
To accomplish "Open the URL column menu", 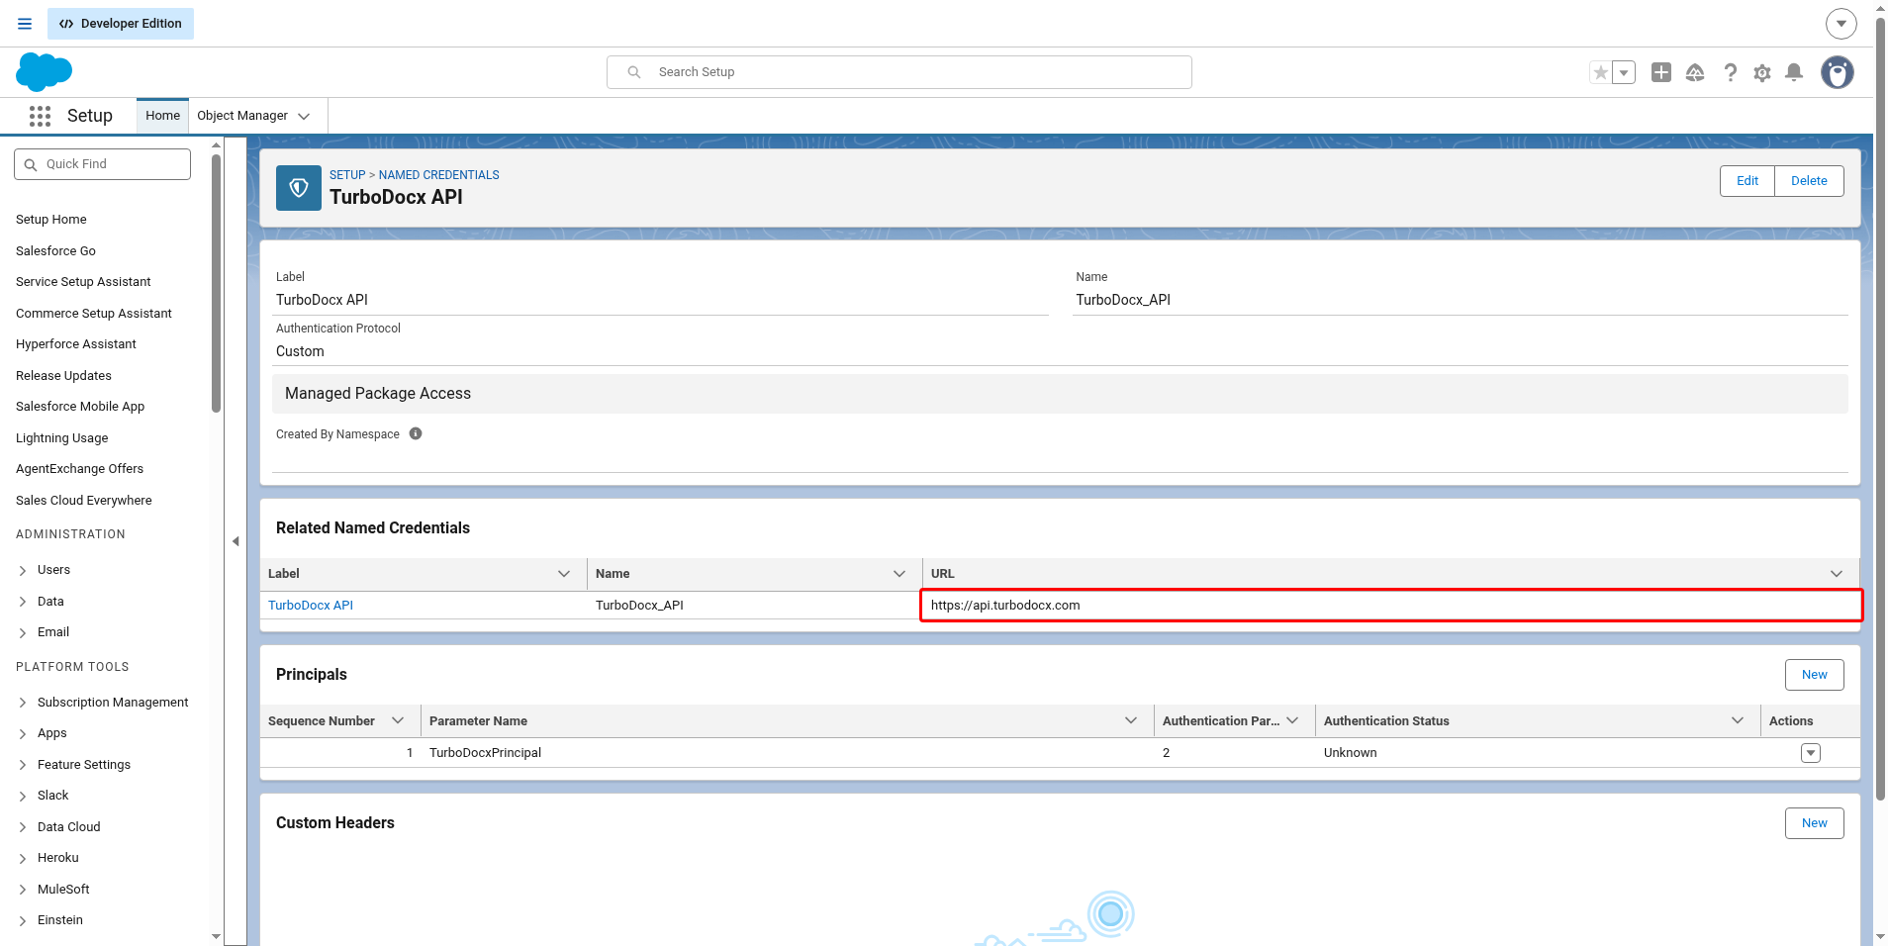I will 1837,574.
